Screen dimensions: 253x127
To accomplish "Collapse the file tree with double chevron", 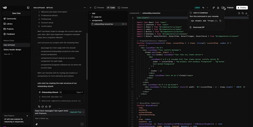I will coord(90,8).
